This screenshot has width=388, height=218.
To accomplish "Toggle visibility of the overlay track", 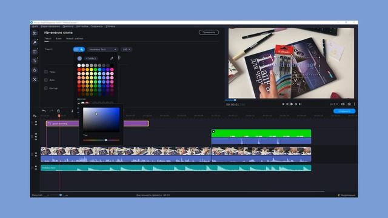I will [36, 134].
